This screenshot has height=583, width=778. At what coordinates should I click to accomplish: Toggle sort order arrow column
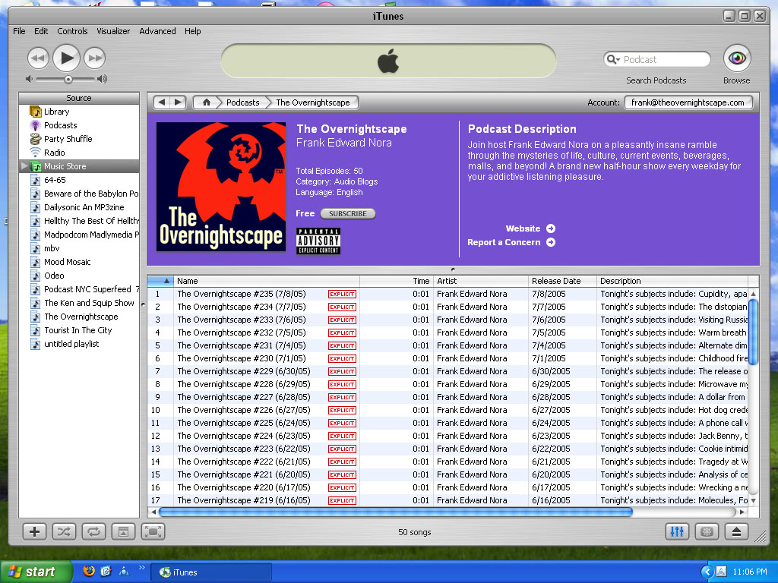(x=160, y=281)
